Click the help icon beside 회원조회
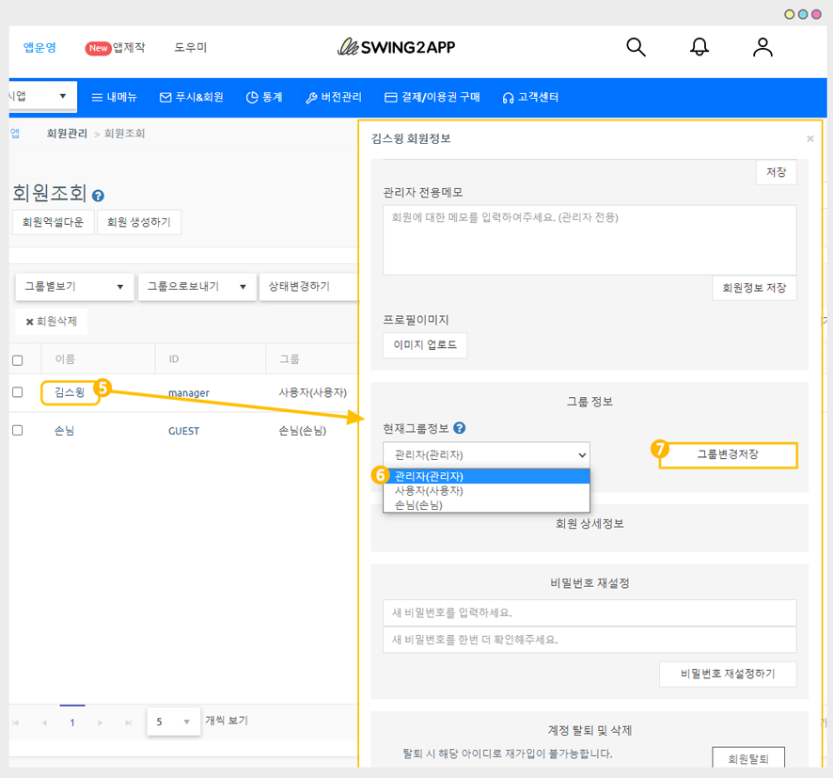 click(98, 196)
